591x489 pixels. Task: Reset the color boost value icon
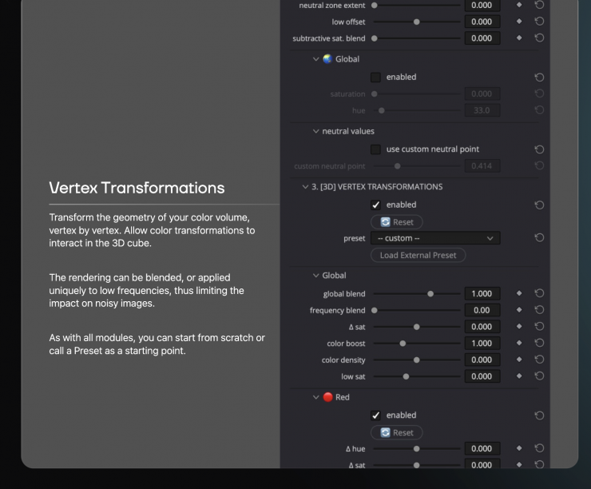pyautogui.click(x=539, y=344)
